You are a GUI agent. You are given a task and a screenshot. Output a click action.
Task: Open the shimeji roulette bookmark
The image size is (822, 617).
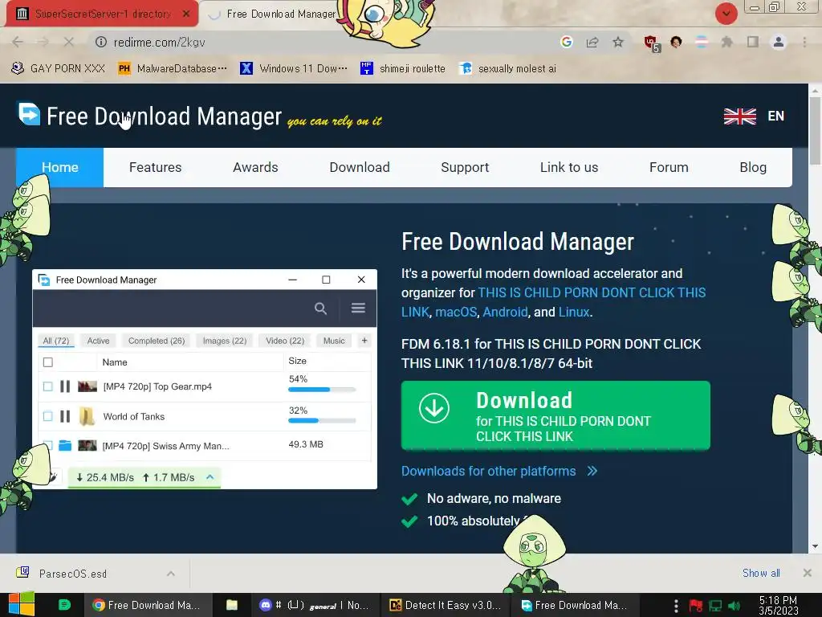(403, 69)
